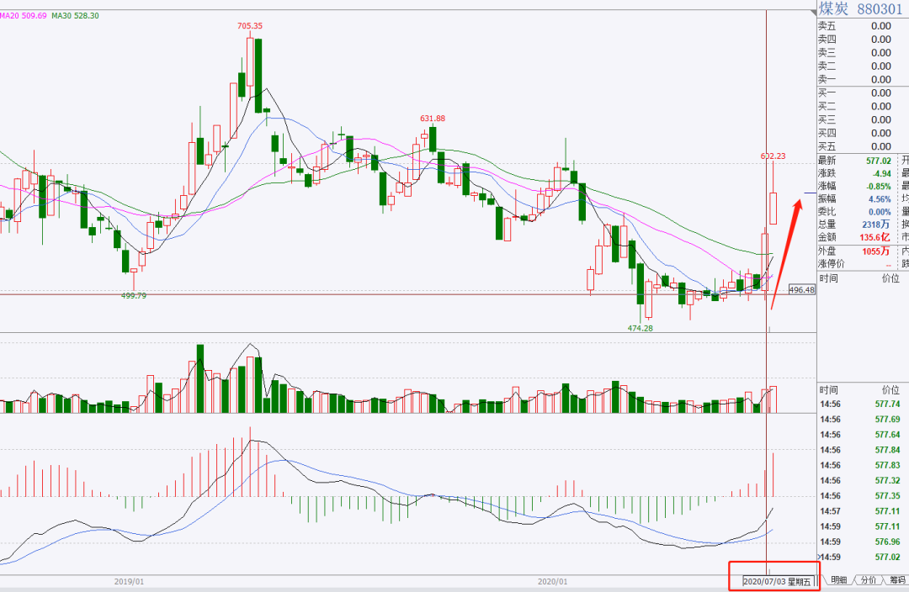
Task: Click the 煤炭 880301 title
Action: coord(860,8)
